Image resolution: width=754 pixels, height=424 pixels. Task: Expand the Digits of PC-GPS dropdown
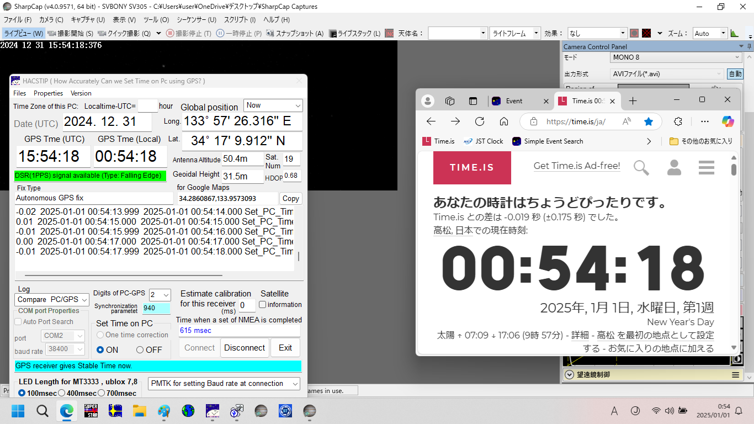(160, 295)
